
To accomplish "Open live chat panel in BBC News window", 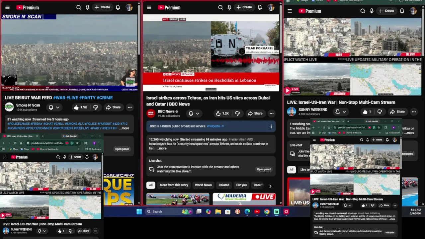I will tap(264, 169).
